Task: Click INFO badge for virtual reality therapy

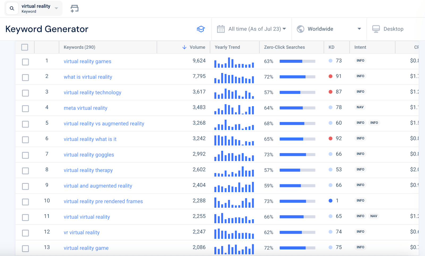Action: coord(360,169)
